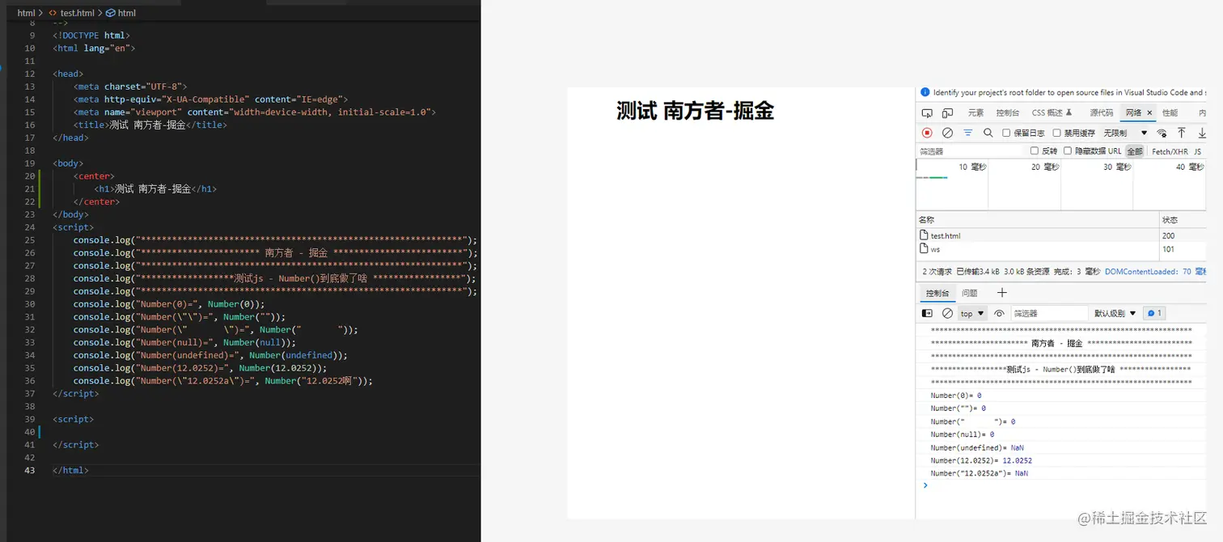Open the 性能 tab
Viewport: 1223px width, 542px height.
tap(1170, 113)
